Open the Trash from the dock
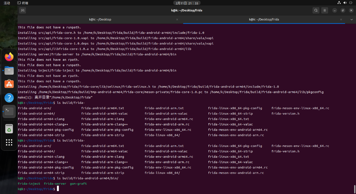356x194 pixels. point(9,129)
